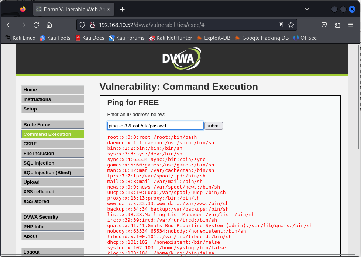Click the nobody:x:65534 output line
361x257 pixels.
tap(176, 231)
